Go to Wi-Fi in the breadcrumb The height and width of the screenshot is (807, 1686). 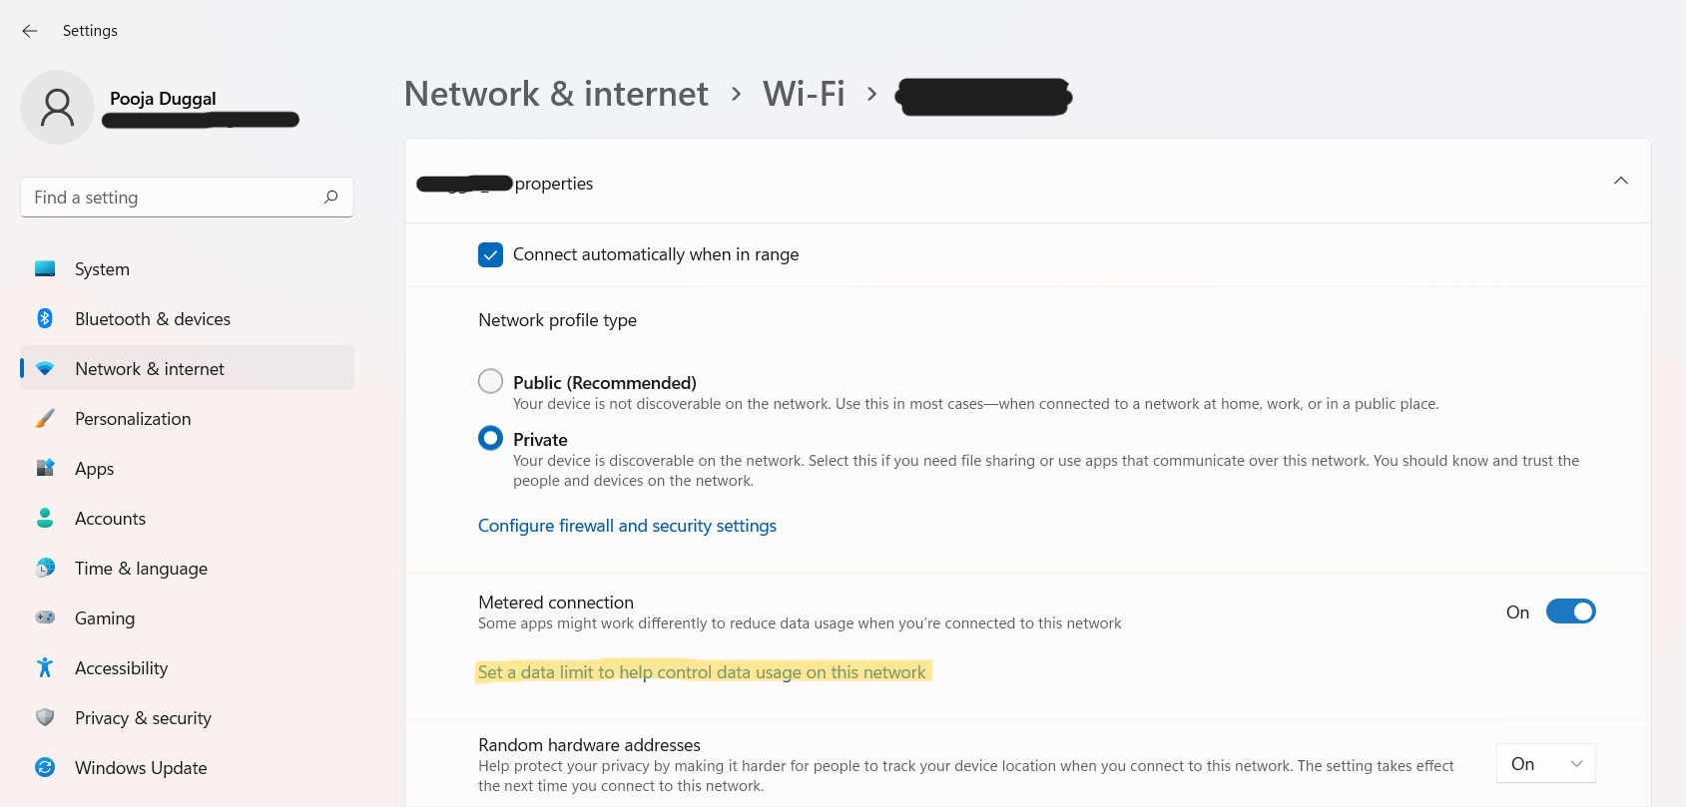[x=804, y=94]
